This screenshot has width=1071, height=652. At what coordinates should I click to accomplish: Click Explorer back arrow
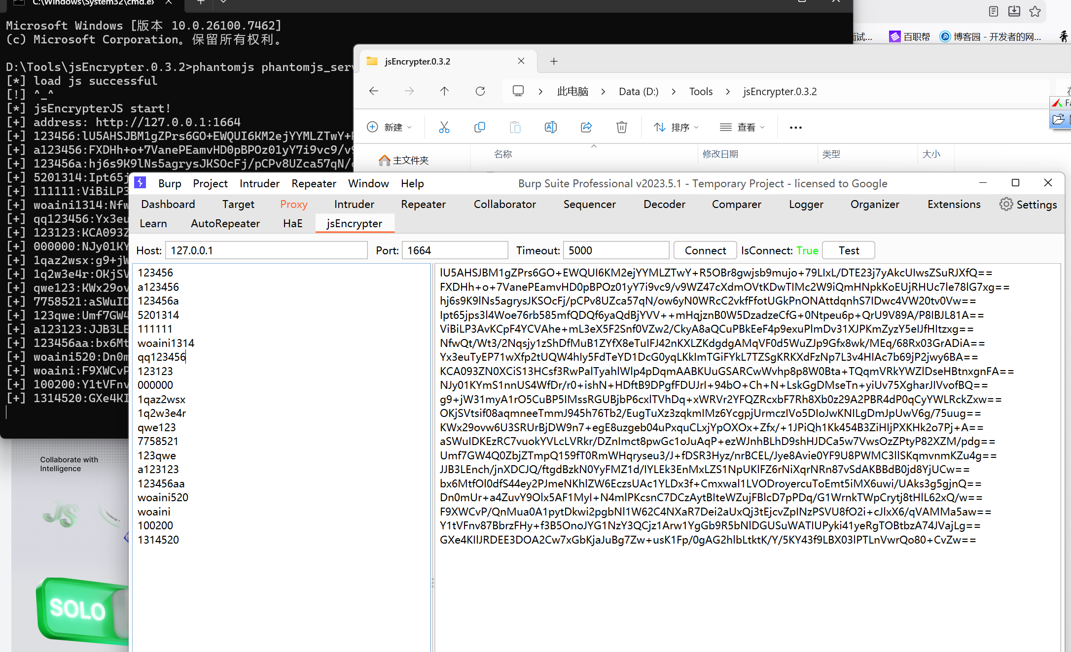(x=374, y=91)
